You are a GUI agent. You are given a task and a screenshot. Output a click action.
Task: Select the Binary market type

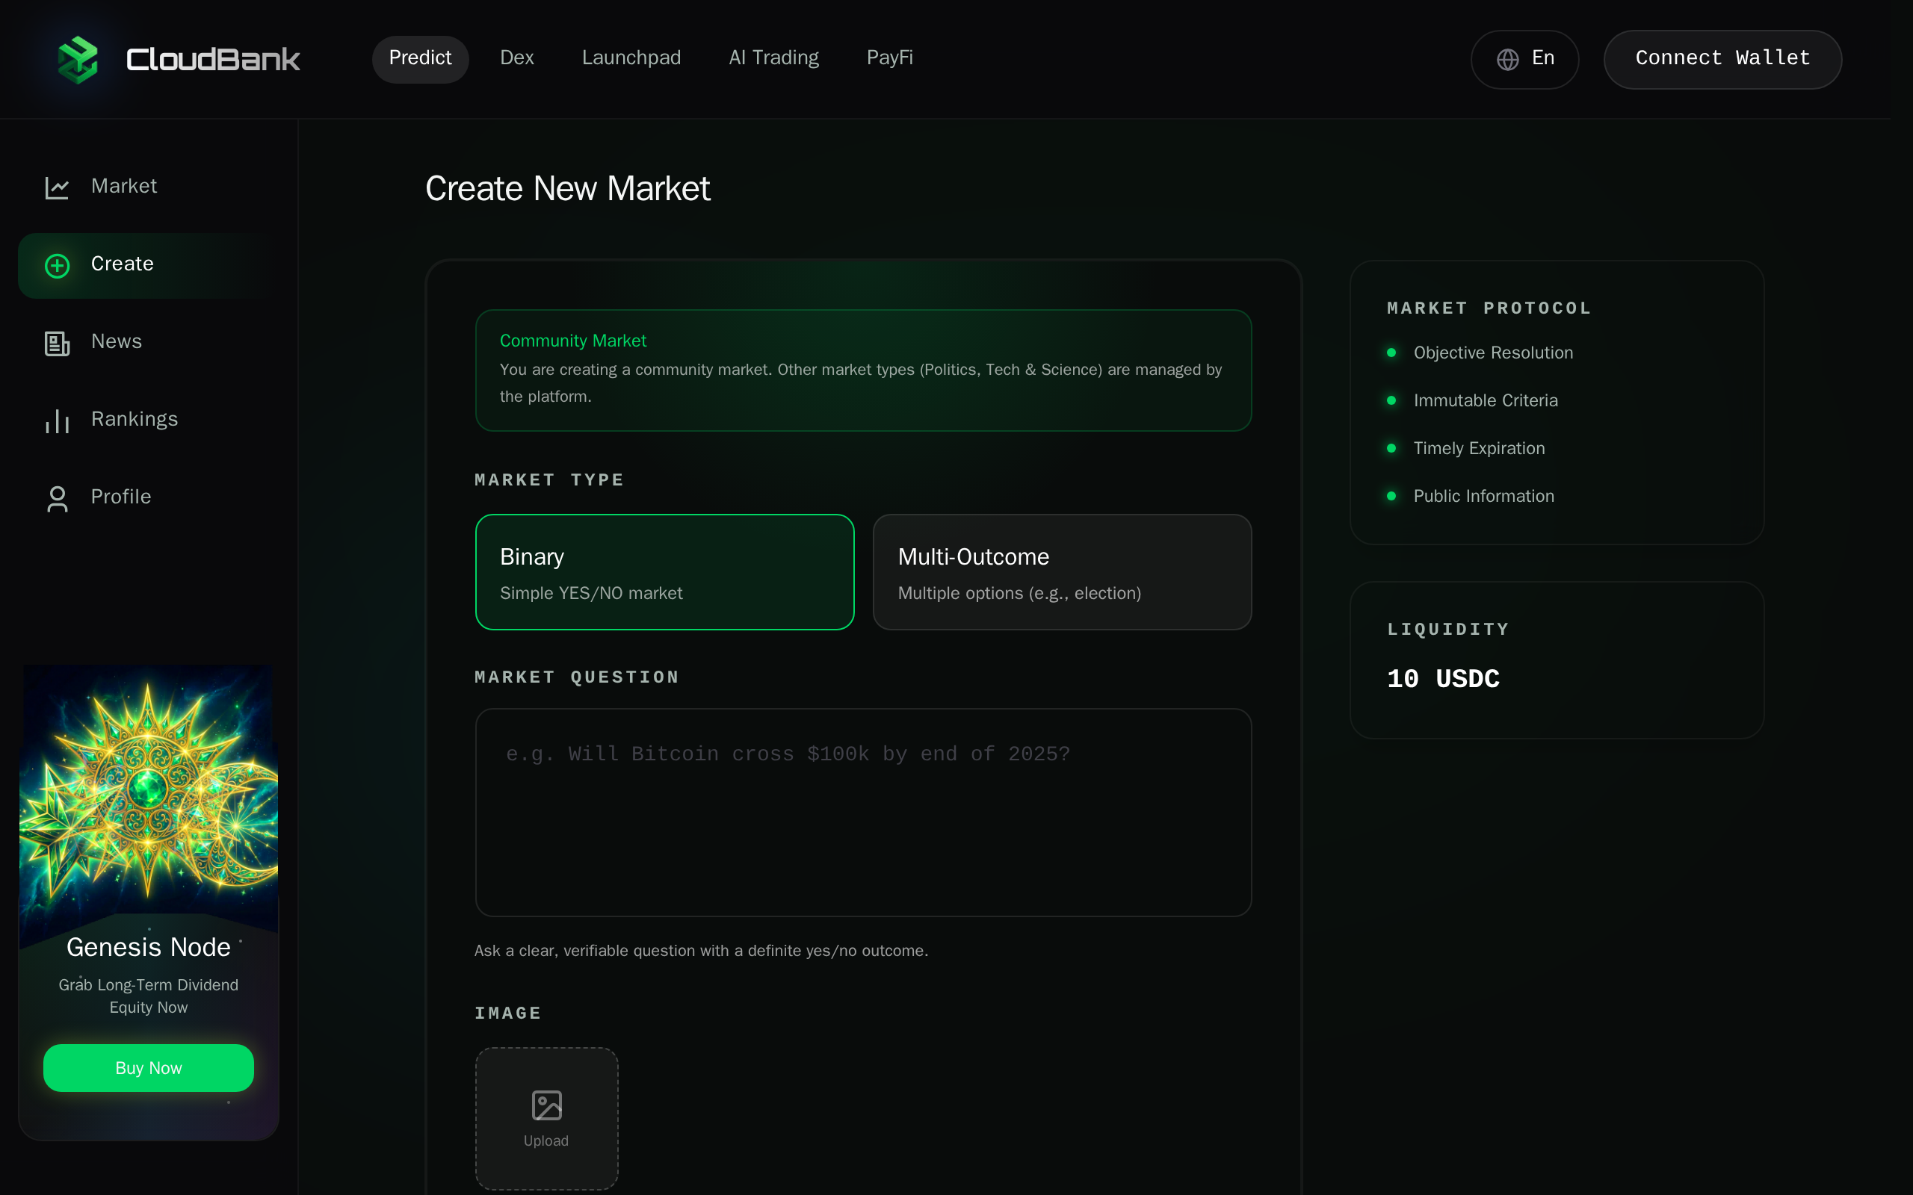pos(665,571)
